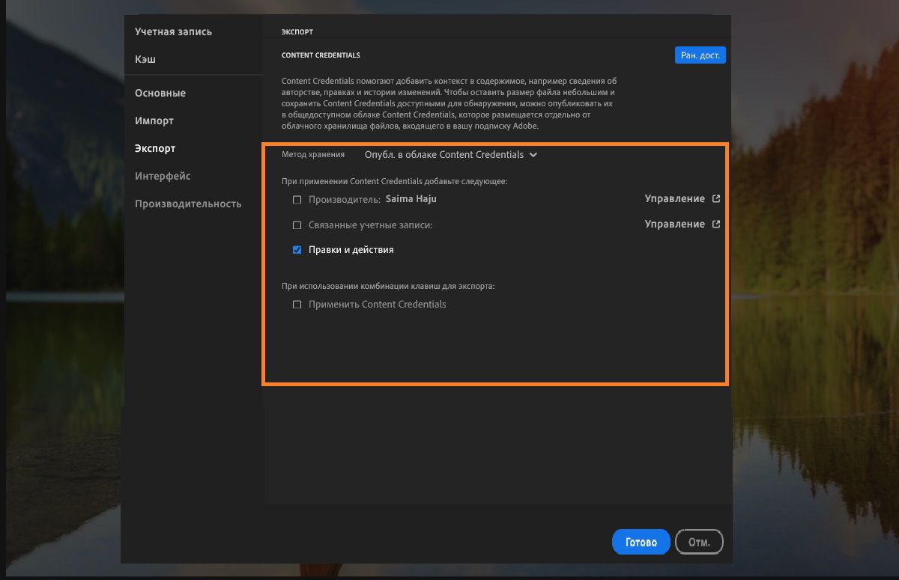Viewport: 899px width, 580px height.
Task: Open the Учетная запись section
Action: coord(172,31)
